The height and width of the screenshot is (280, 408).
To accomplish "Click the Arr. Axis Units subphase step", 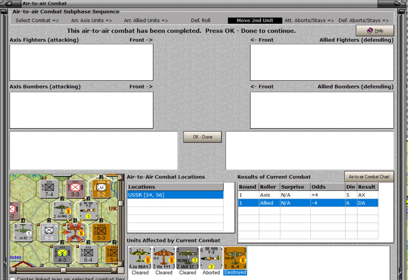I will coord(92,21).
